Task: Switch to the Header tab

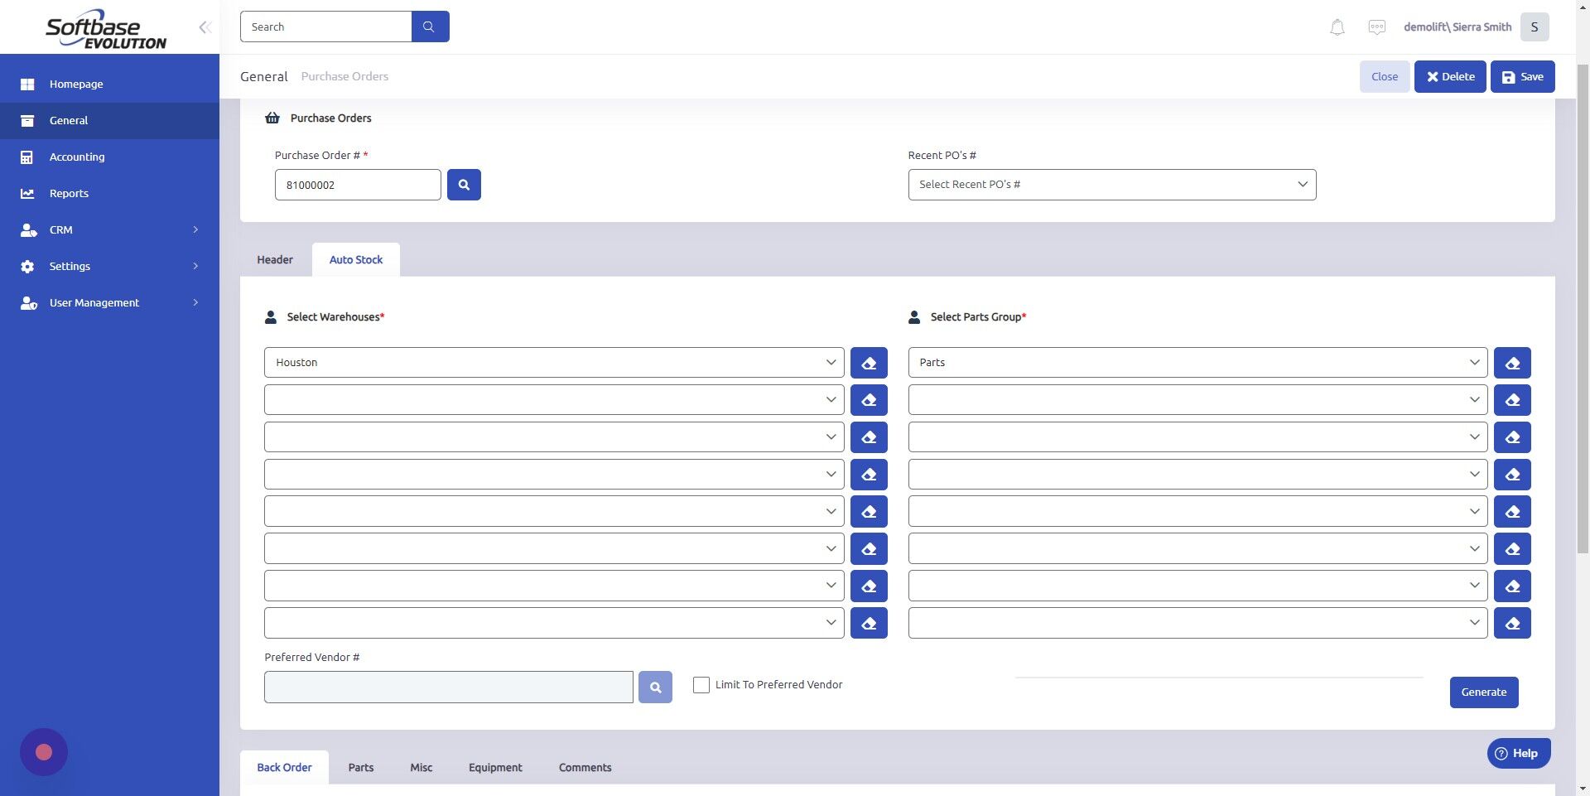Action: pos(273,259)
